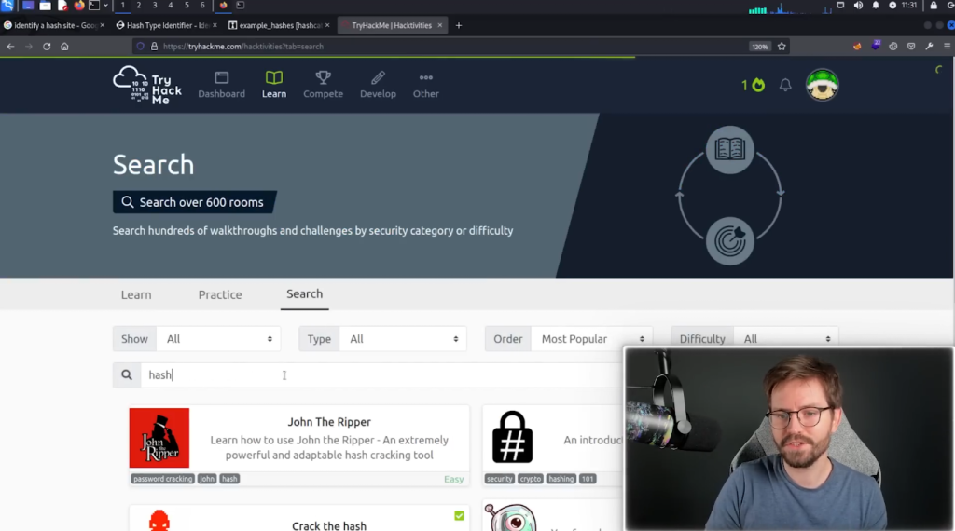Reset the 120% zoom level badge
Screen dimensions: 955x531
tap(759, 47)
